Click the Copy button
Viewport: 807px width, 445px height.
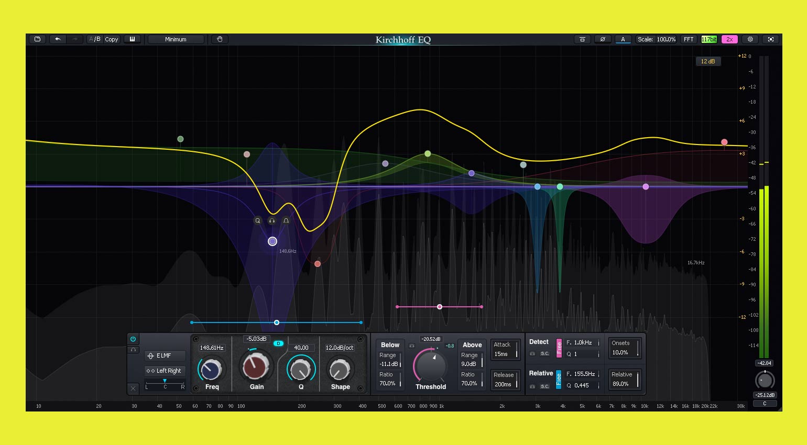(112, 39)
